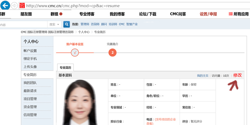250x125 pixels.
Task: Open the 搜索 dropdown selector
Action: coord(54,24)
